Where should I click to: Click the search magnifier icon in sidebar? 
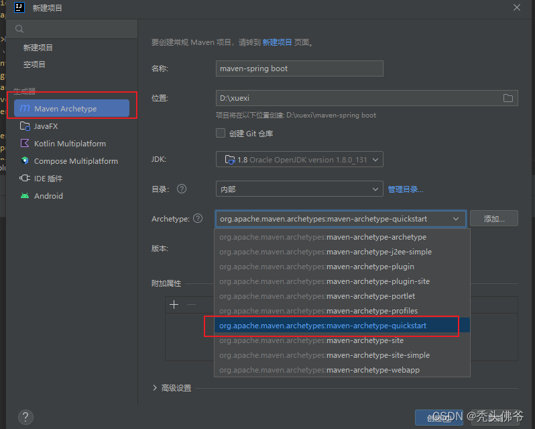click(19, 29)
